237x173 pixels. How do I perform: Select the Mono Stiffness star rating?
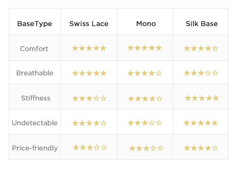145,99
